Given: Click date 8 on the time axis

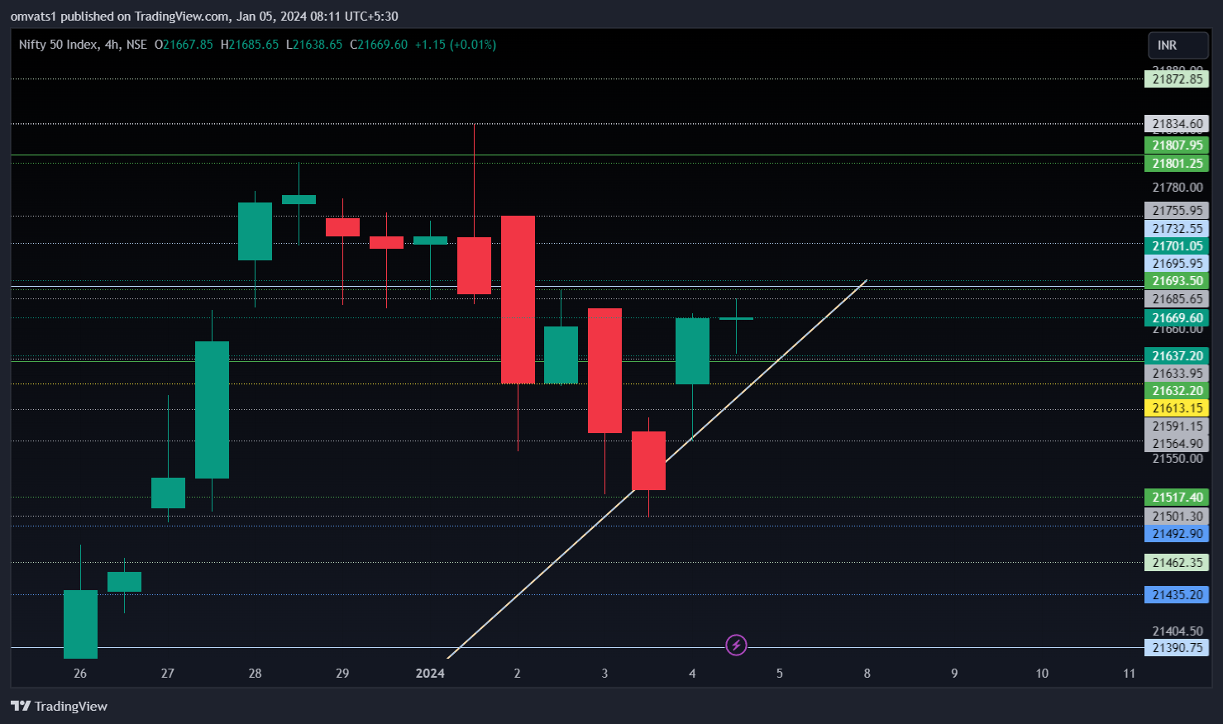Looking at the screenshot, I should tap(867, 674).
